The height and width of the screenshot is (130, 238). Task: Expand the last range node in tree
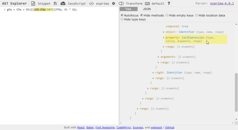[137, 109]
